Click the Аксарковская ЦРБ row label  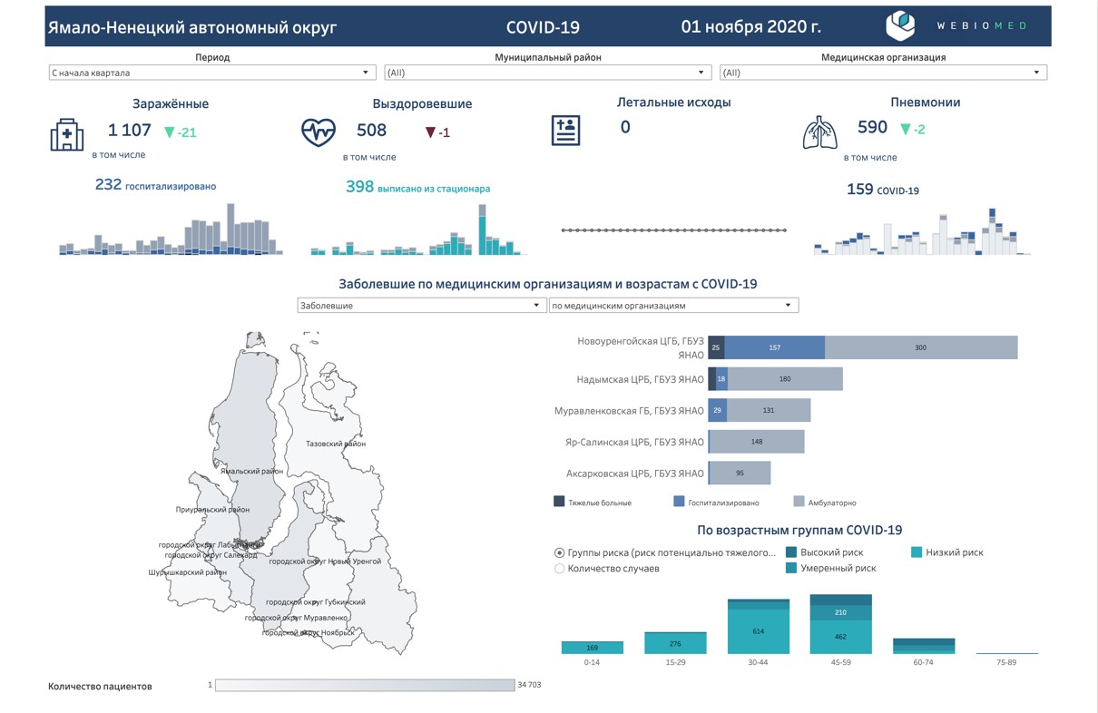coord(635,474)
